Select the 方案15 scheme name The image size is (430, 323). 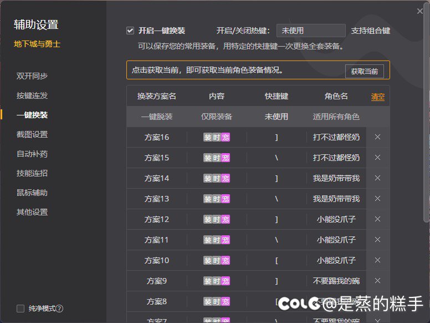157,158
